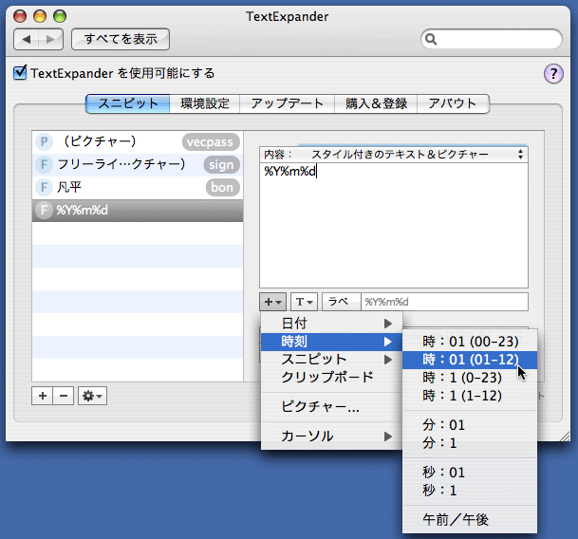
Task: Select the 凡平 snippet row
Action: 138,187
